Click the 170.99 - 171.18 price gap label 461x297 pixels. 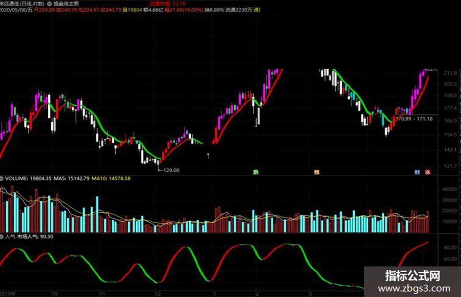coord(414,119)
